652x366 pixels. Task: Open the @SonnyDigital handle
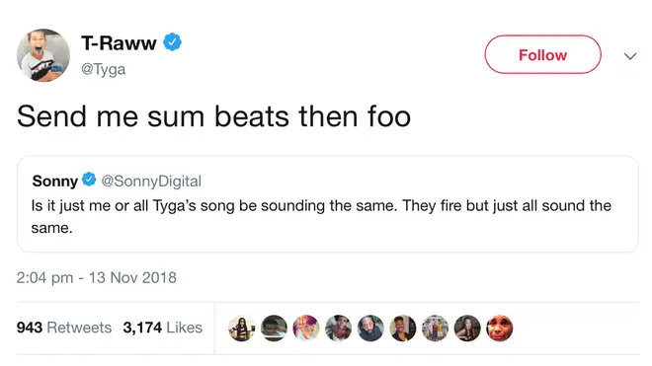[x=151, y=182]
